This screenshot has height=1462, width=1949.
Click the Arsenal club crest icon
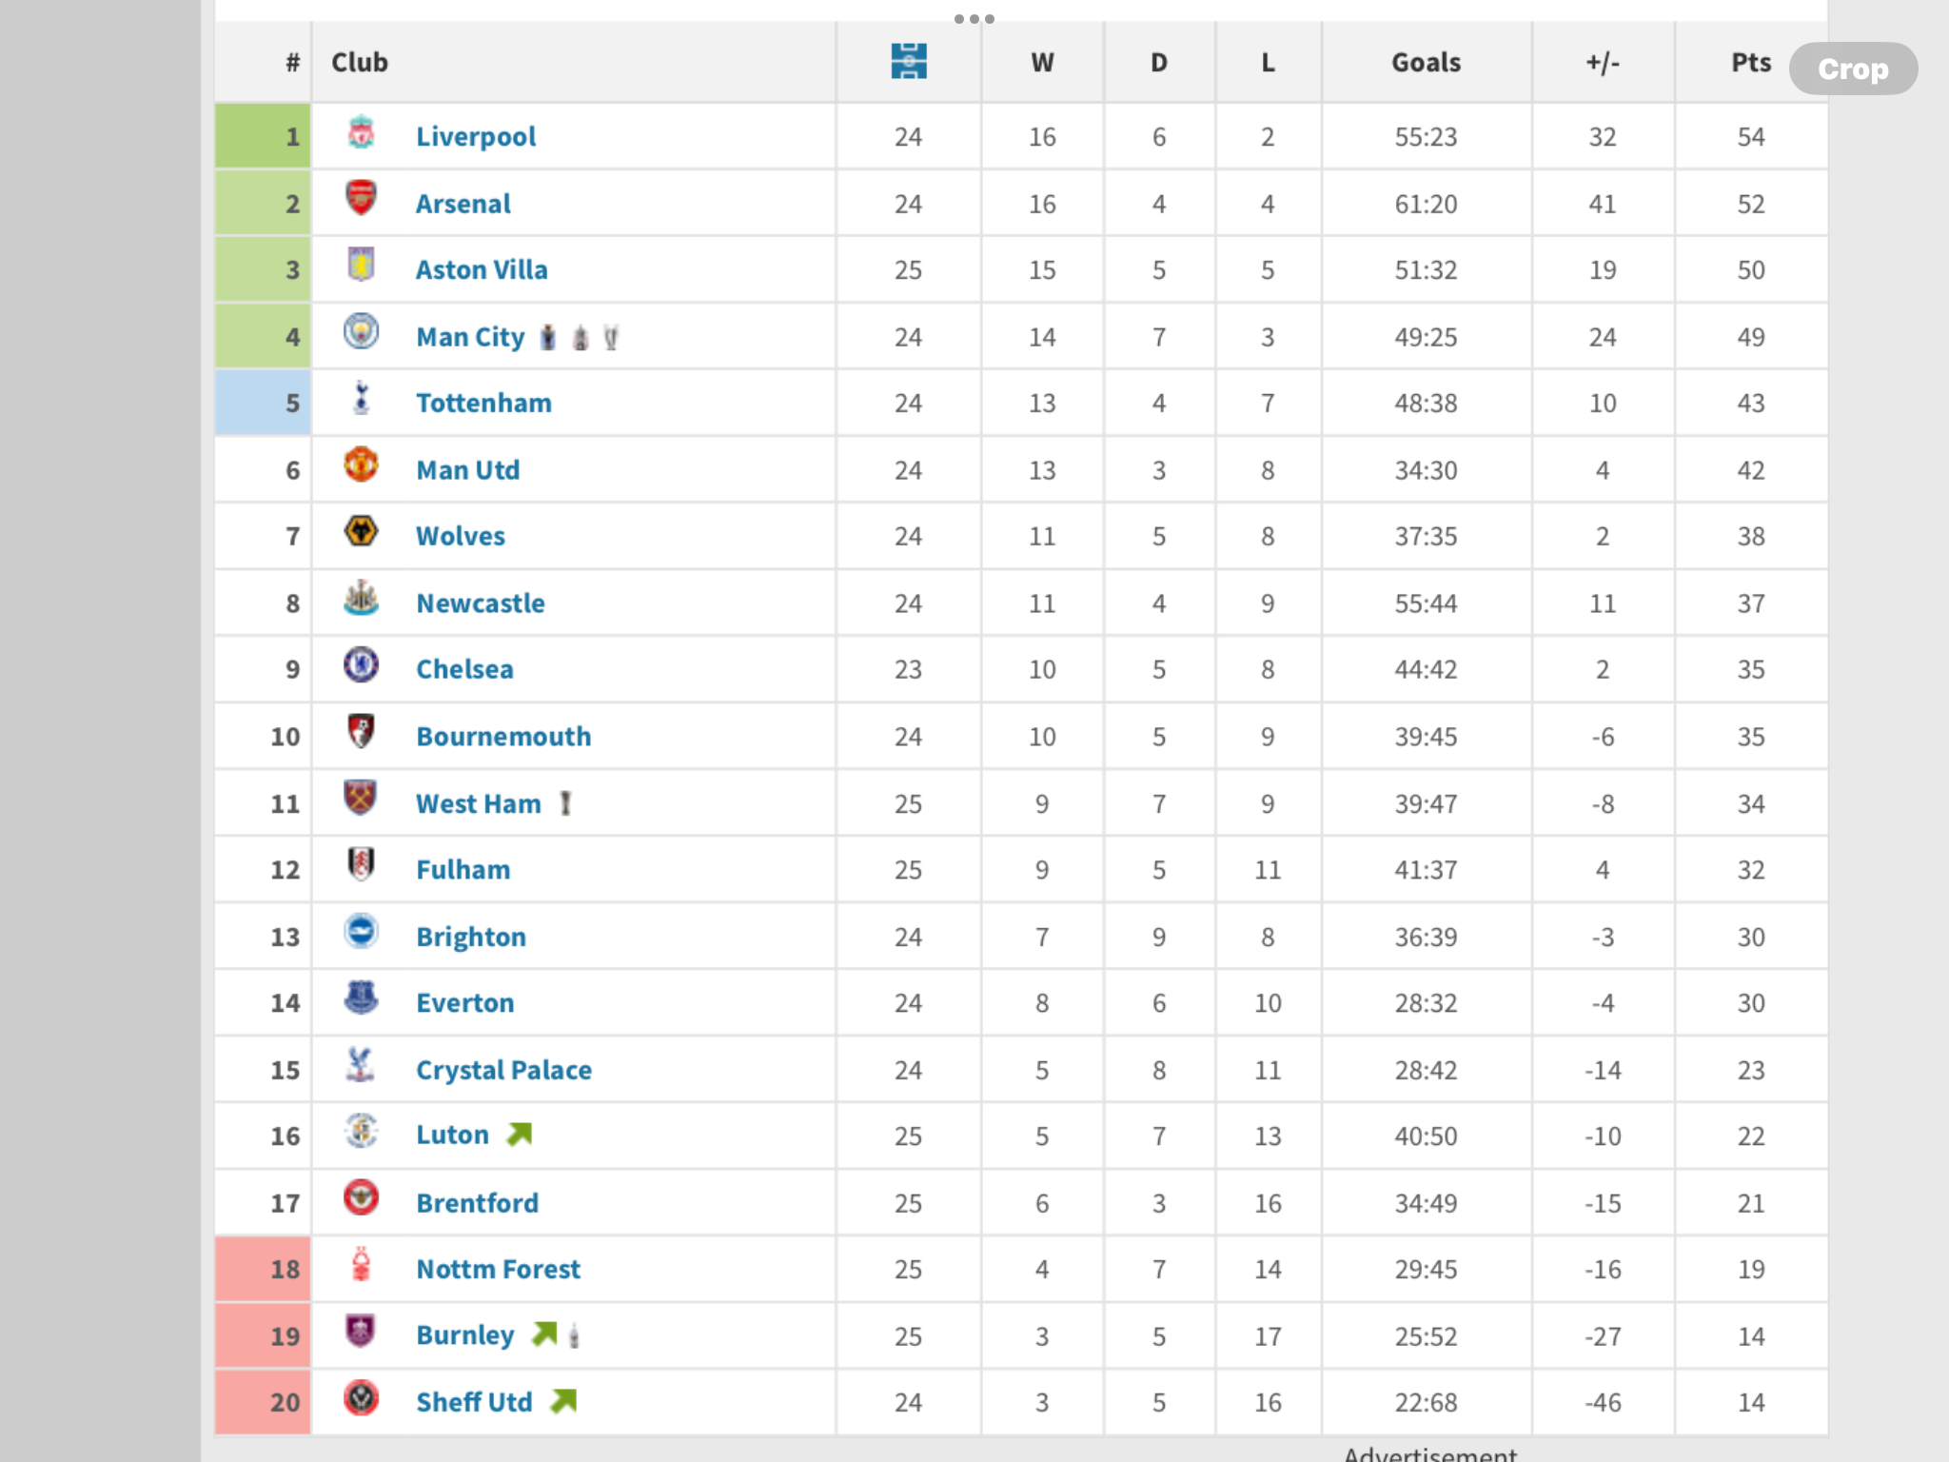pos(361,199)
